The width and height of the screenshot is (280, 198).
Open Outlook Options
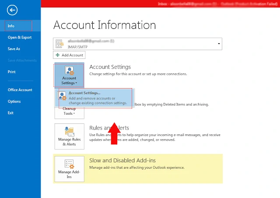tap(14, 102)
